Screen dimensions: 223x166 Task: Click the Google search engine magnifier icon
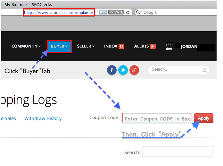click(139, 13)
